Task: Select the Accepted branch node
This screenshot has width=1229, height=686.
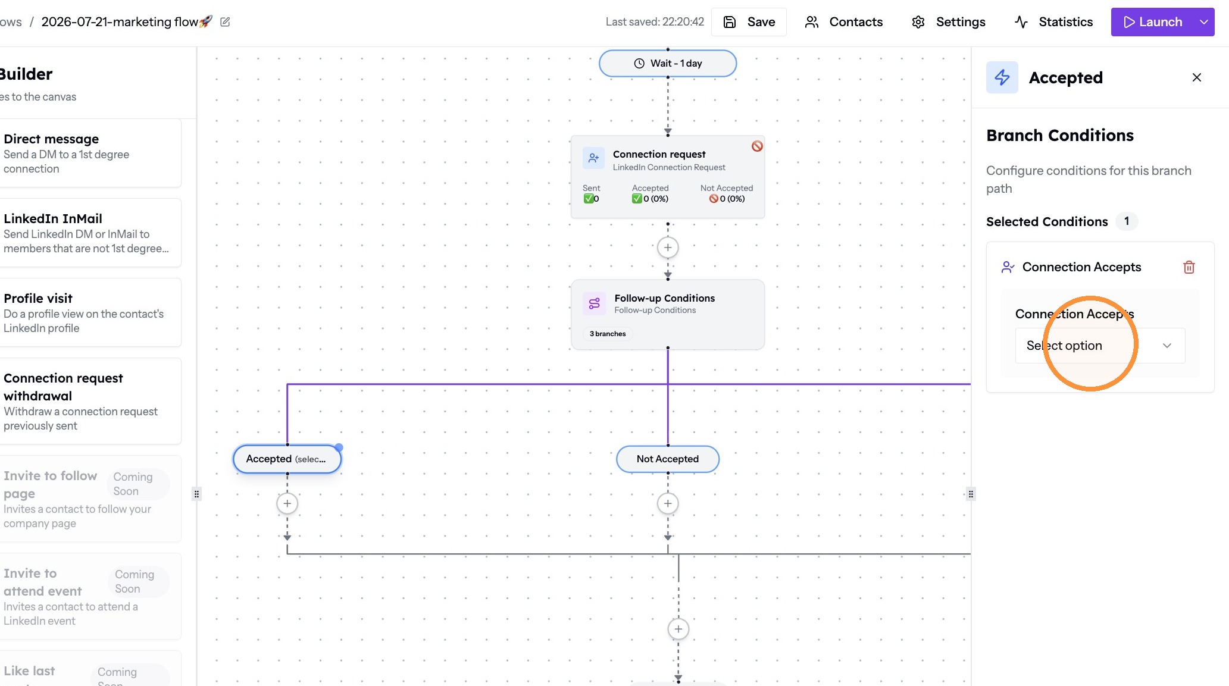Action: (287, 459)
